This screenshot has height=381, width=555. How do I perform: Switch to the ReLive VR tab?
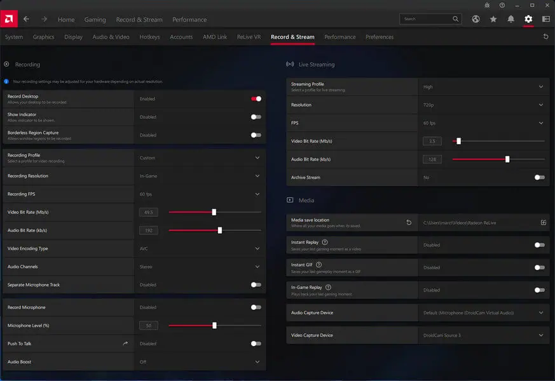click(249, 37)
